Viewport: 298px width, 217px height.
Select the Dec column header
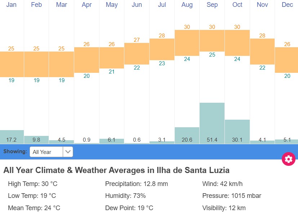tap(287, 5)
